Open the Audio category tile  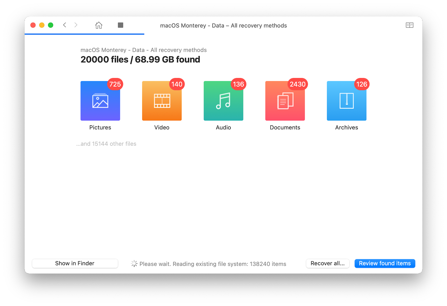tap(223, 101)
